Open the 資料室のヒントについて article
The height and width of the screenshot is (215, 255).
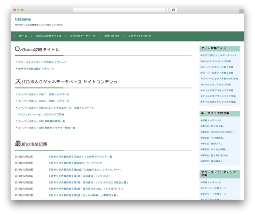(75, 163)
